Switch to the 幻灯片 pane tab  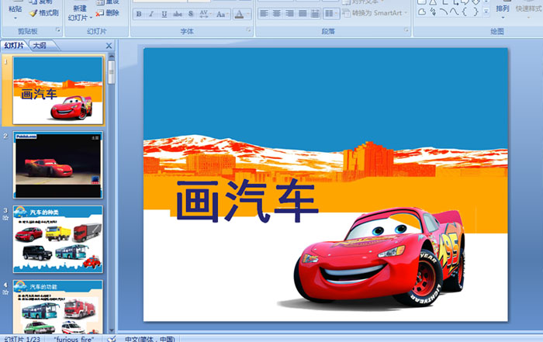point(14,45)
